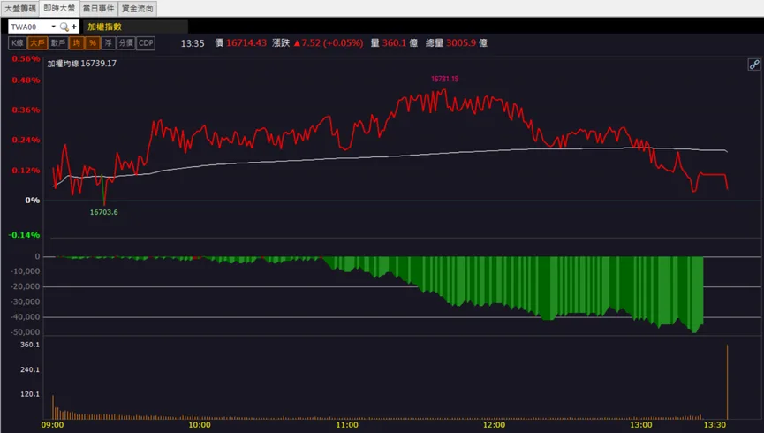Open the 大盤籌碼 tab
This screenshot has height=433, width=764.
pos(20,8)
